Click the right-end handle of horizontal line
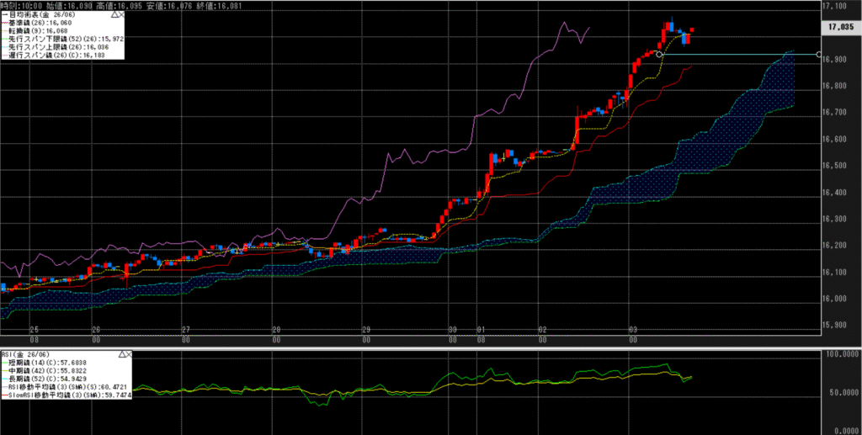The width and height of the screenshot is (862, 435). point(820,55)
